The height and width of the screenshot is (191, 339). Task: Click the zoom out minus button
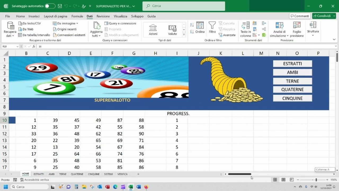298,180
